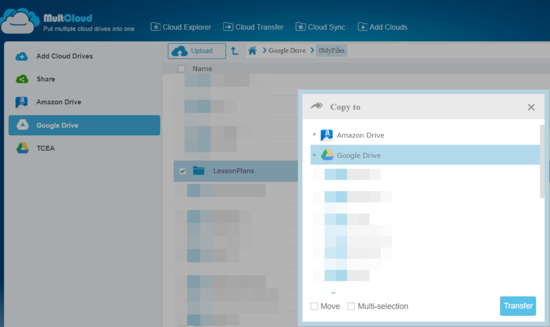Sort by the Name column header
The width and height of the screenshot is (550, 327).
point(202,69)
